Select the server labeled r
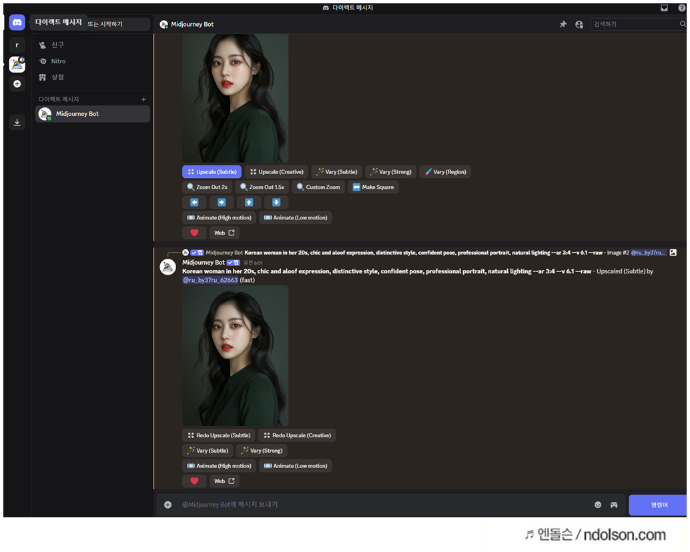Screen dimensions: 690x552 click(17, 45)
